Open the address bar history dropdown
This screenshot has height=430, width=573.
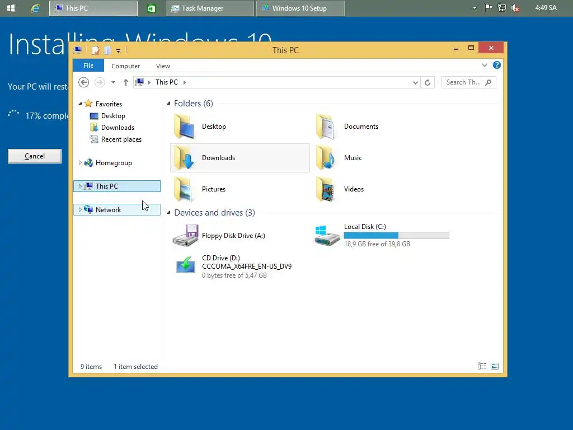(x=415, y=82)
